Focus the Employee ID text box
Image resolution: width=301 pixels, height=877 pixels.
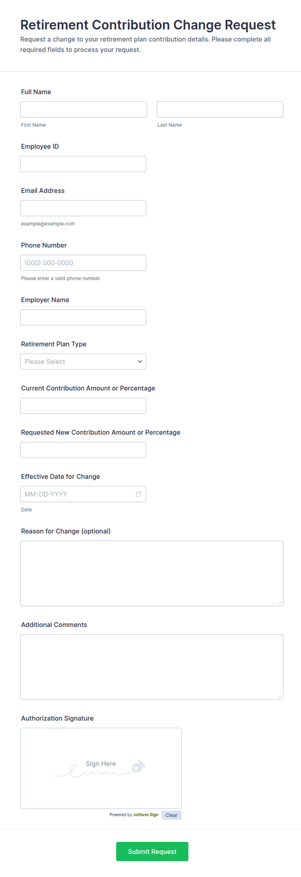[x=83, y=164]
